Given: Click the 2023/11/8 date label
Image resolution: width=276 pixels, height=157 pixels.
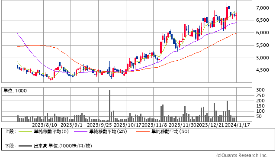Looking at the screenshot, I should point(154,125).
